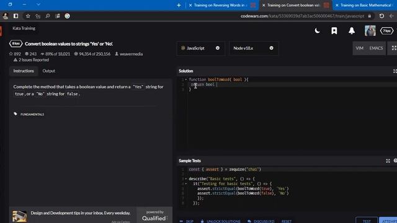Click the ad thumbnail image
The width and height of the screenshot is (397, 223).
[x=19, y=216]
